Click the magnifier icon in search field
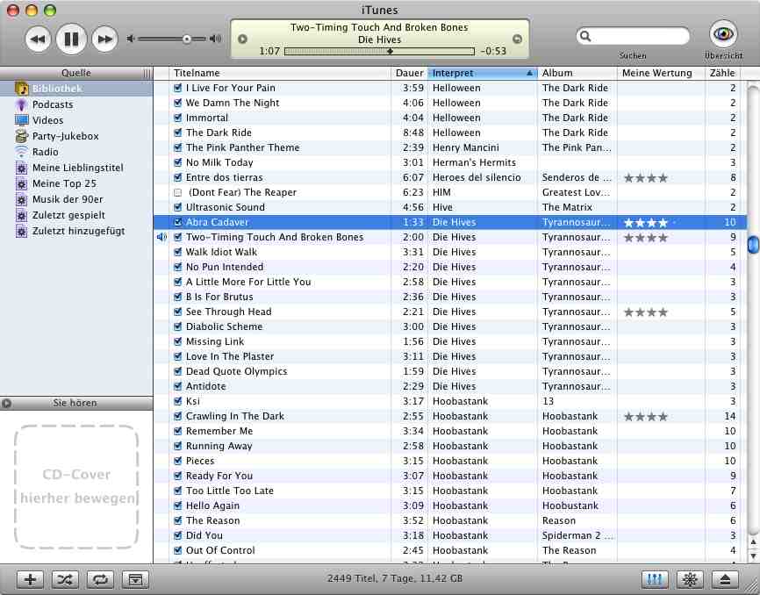The width and height of the screenshot is (760, 595). coord(585,36)
